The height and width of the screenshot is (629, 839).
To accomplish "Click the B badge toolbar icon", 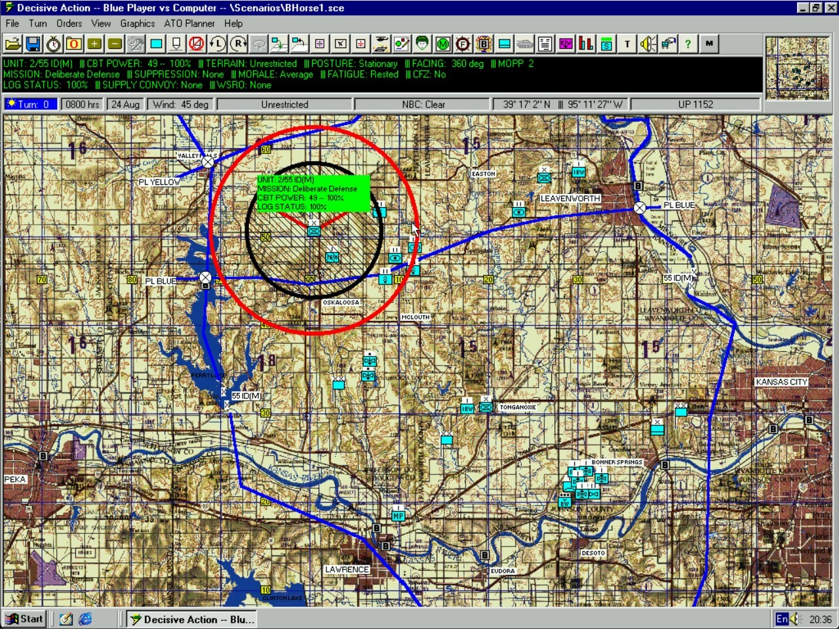I will point(483,44).
